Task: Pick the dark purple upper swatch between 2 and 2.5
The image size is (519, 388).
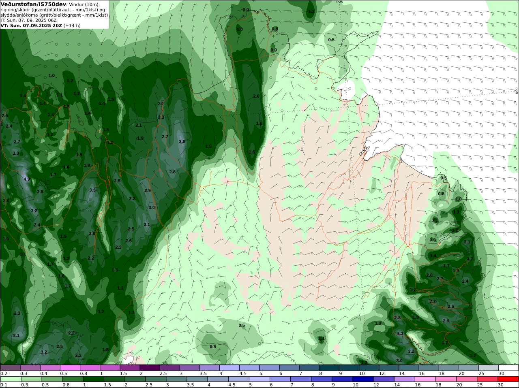Action: (x=150, y=368)
